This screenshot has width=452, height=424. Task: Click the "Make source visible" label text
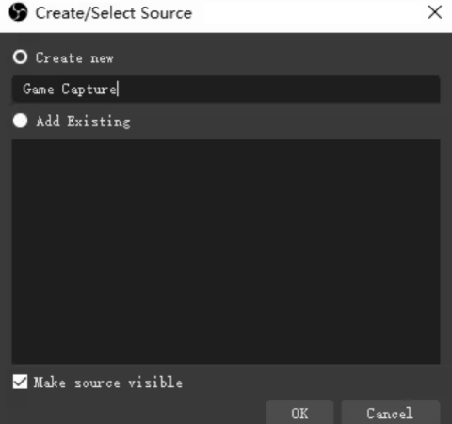click(108, 383)
